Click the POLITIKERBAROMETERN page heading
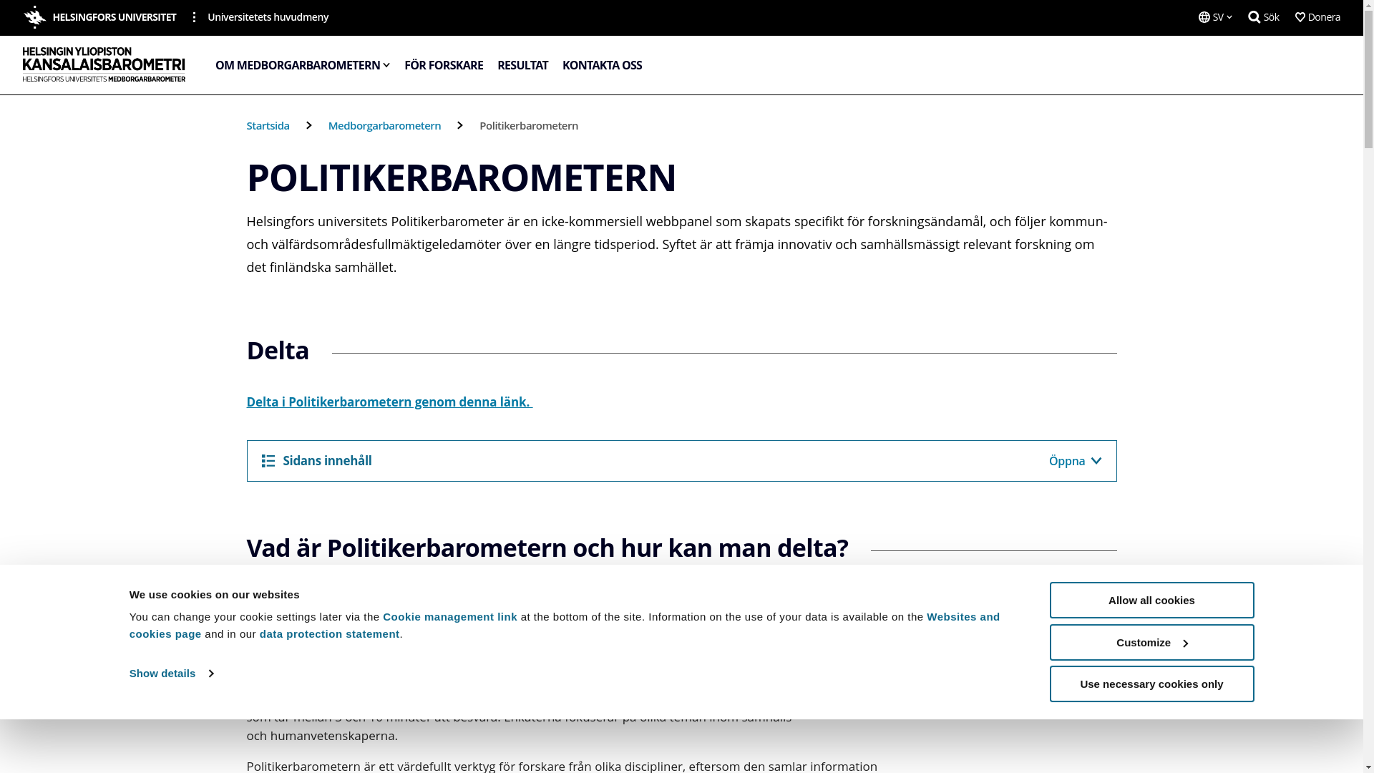 click(462, 178)
